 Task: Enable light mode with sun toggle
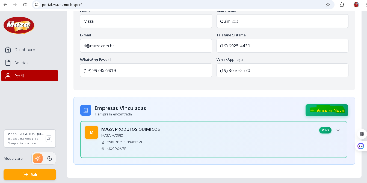[38, 158]
